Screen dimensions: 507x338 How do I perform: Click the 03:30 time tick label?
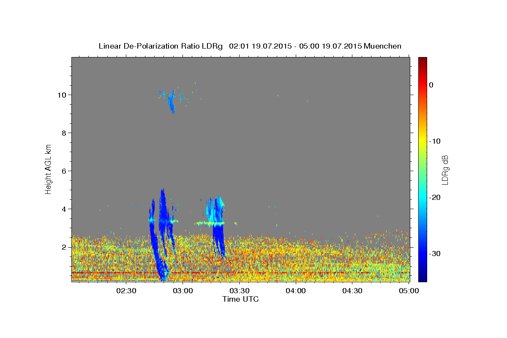[x=239, y=291]
